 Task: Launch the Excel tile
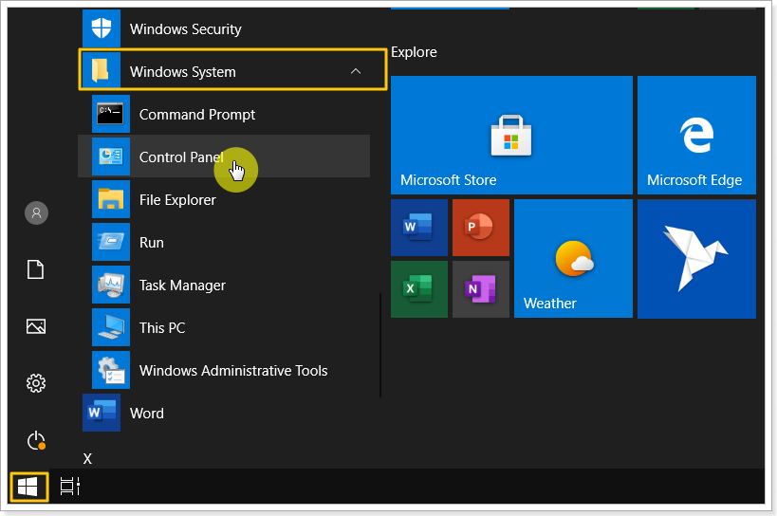click(x=419, y=289)
